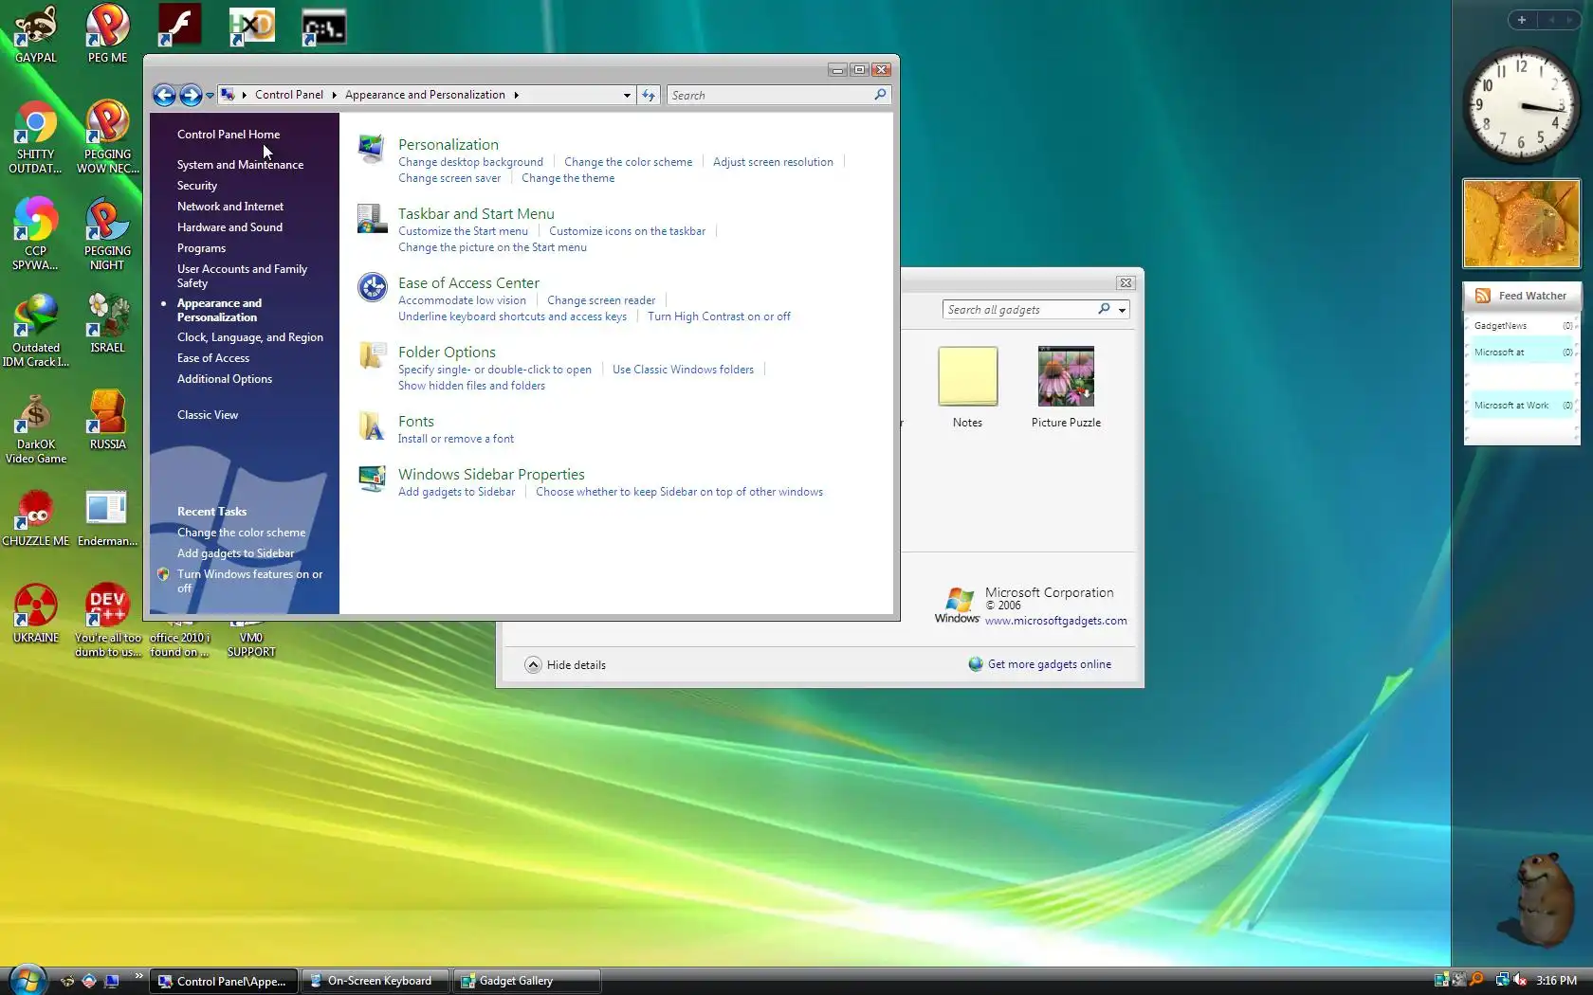Open the CHUZZLE ME desktop icon
Screen dimensions: 1593x995
point(36,517)
